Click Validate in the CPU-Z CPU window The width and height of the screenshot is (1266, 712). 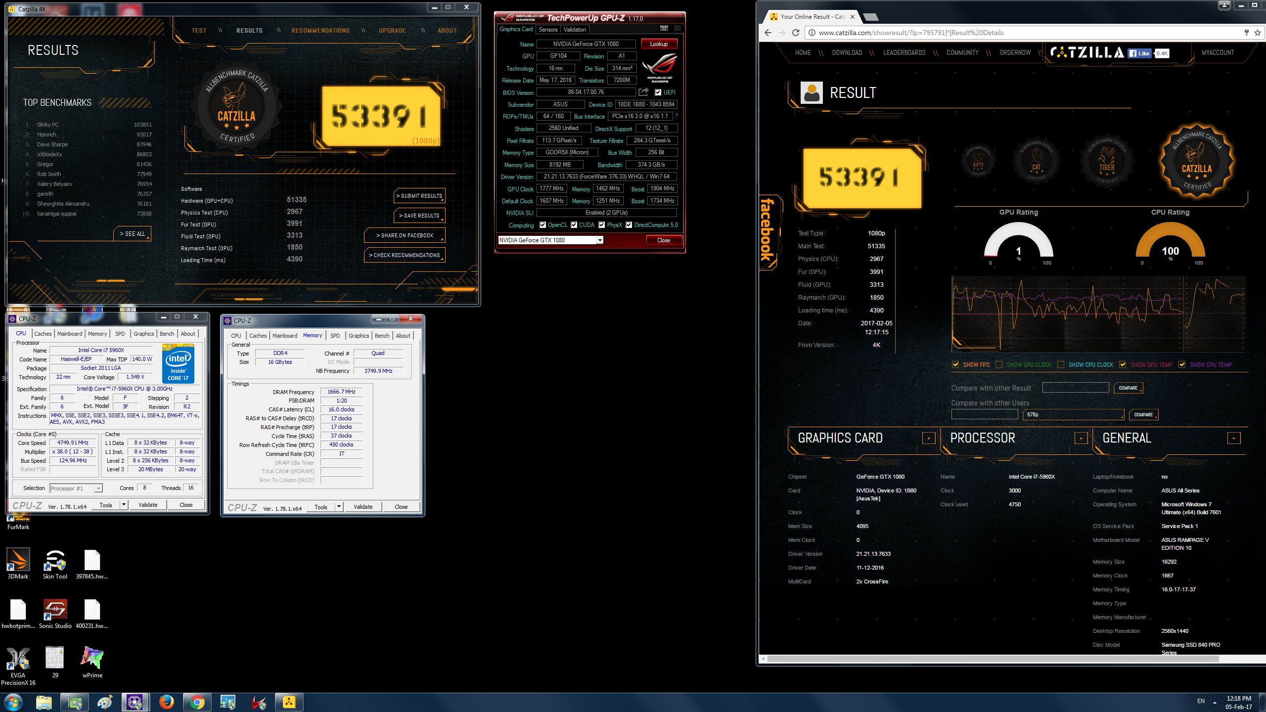tap(148, 505)
